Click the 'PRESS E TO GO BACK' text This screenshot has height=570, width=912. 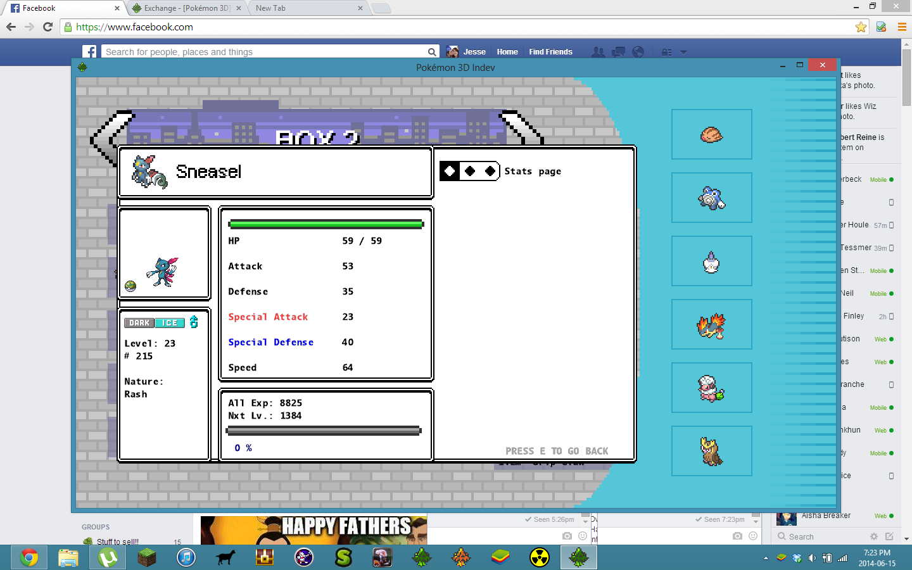coord(557,451)
